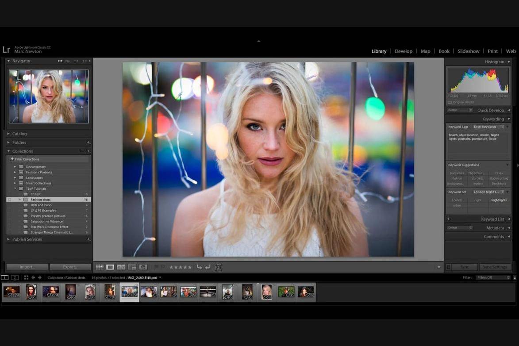The image size is (519, 346).
Task: Switch to Survey view in the toolbar
Action: click(132, 267)
